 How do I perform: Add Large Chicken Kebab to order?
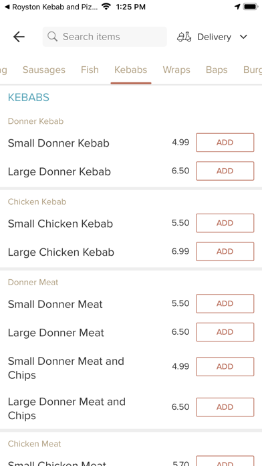pyautogui.click(x=225, y=252)
